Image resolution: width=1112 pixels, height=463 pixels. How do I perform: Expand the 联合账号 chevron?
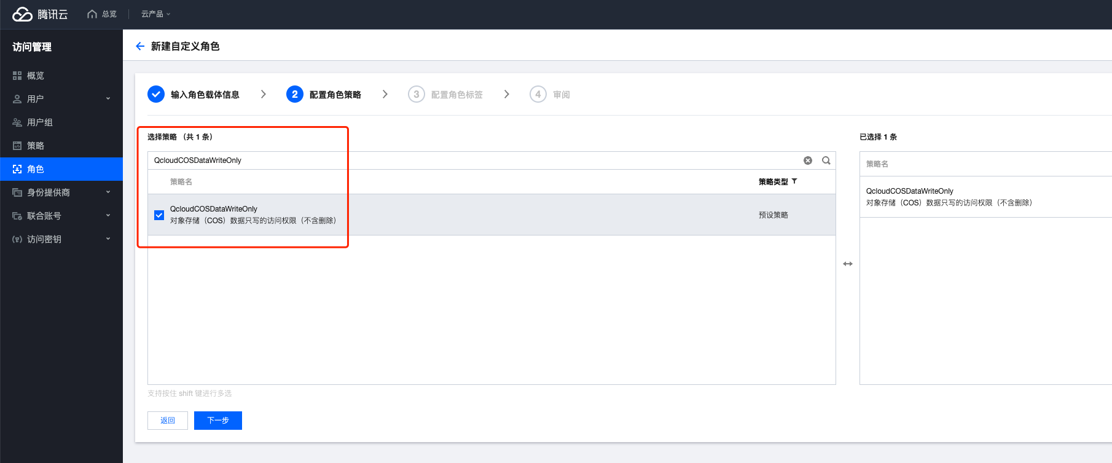(x=108, y=215)
